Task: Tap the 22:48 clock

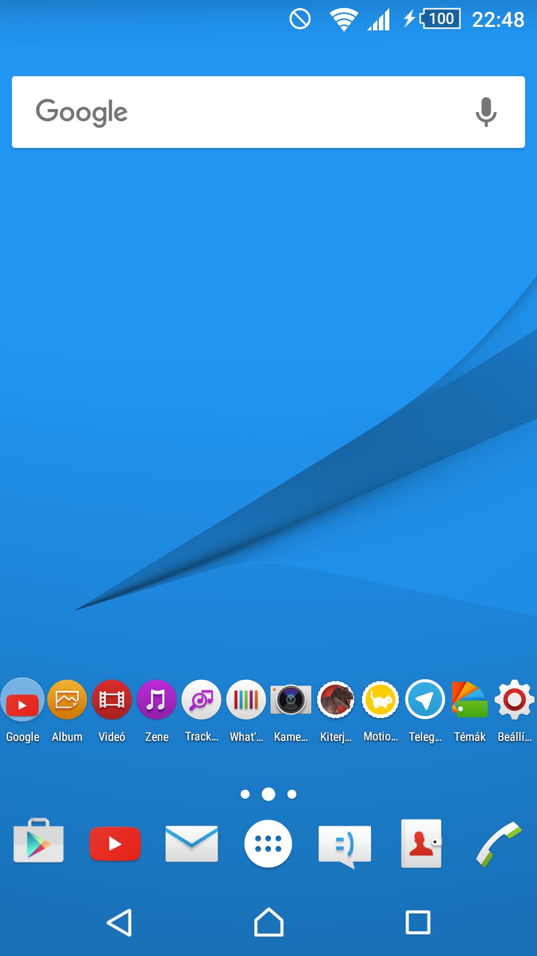Action: [498, 20]
